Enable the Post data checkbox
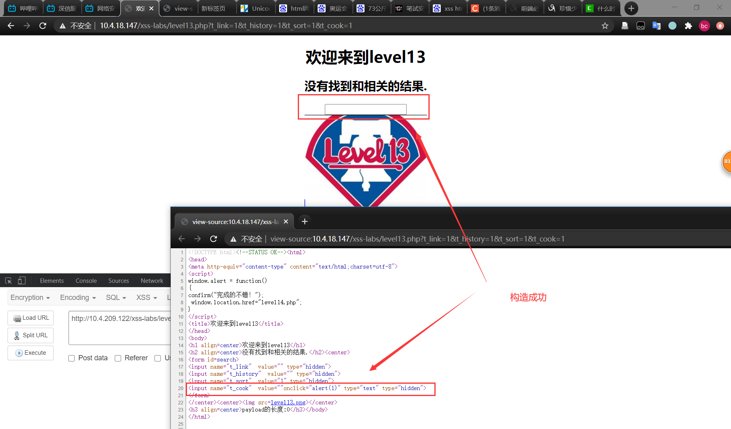731x429 pixels. click(x=71, y=358)
